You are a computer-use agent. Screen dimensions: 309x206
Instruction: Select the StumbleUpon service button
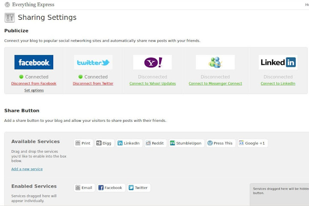pyautogui.click(x=186, y=143)
